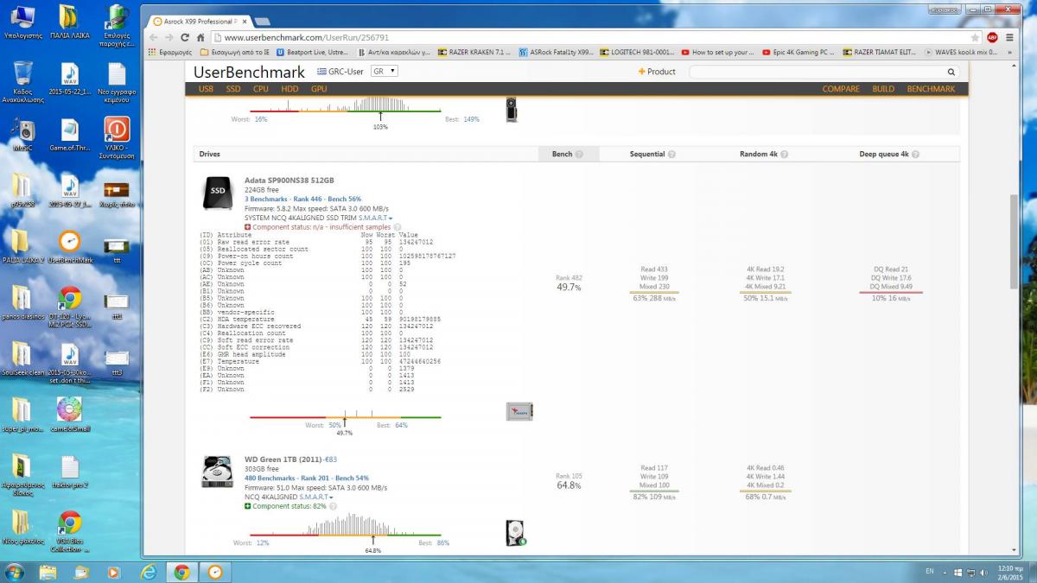Open help icon next to Deep queue 4k
The width and height of the screenshot is (1037, 583).
915,154
